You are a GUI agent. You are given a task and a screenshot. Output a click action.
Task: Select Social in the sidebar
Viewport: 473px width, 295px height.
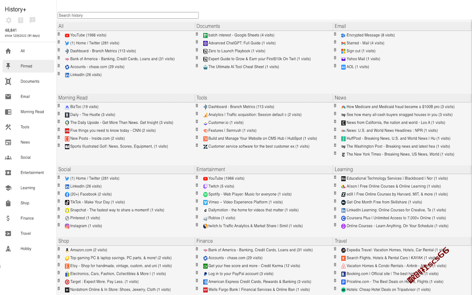pos(28,157)
